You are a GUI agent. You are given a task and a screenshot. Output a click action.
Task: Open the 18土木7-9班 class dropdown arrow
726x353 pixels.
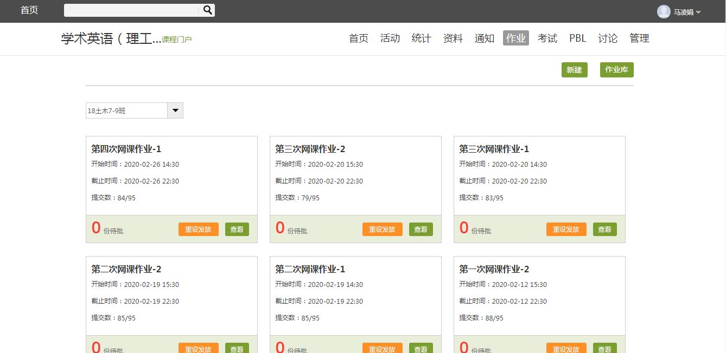175,110
